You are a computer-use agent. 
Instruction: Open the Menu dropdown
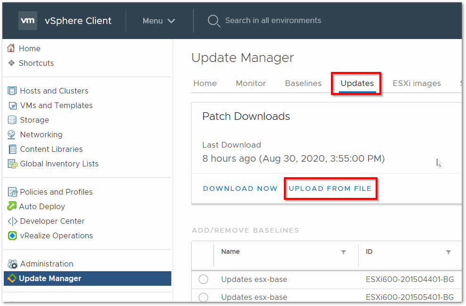(x=159, y=21)
